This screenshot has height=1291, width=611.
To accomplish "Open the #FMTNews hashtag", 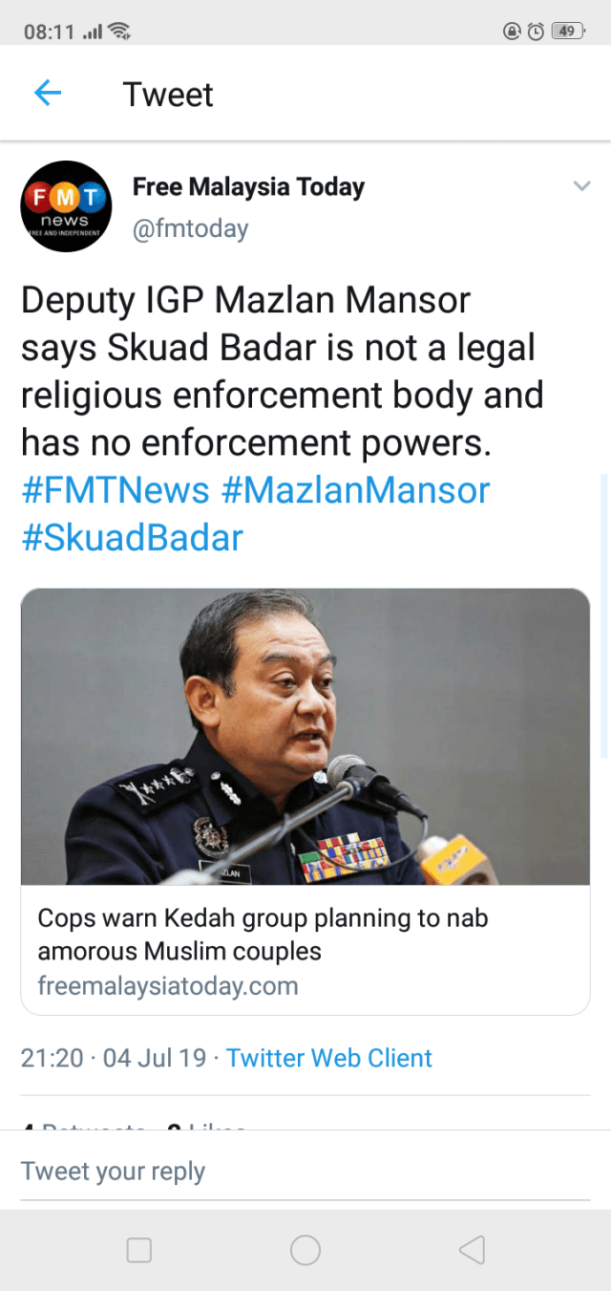I will [x=115, y=490].
